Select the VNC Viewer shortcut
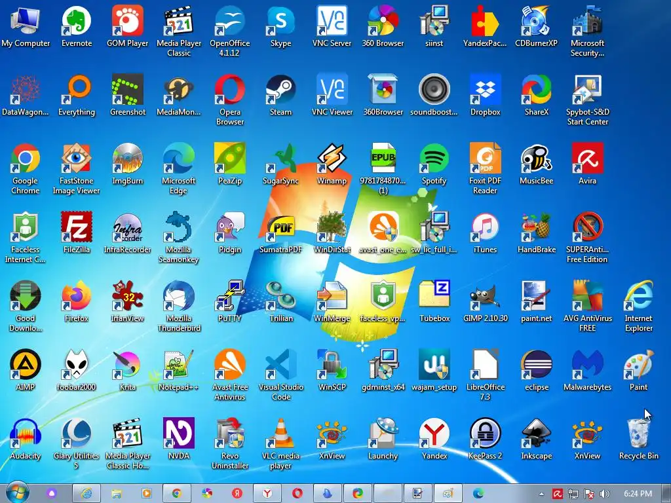This screenshot has width=671, height=503. tap(332, 96)
